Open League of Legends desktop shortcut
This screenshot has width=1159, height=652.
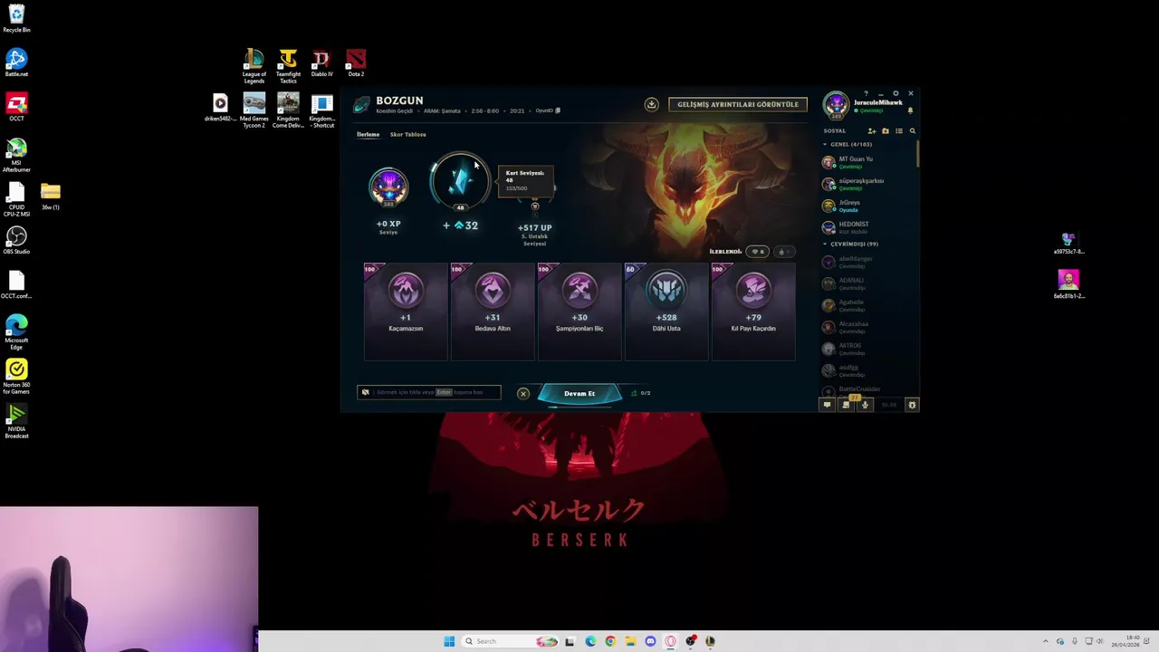tap(254, 66)
